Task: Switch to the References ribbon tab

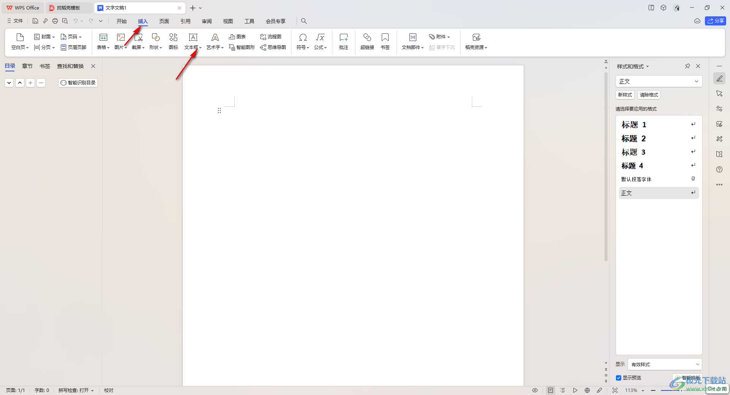Action: pyautogui.click(x=186, y=21)
